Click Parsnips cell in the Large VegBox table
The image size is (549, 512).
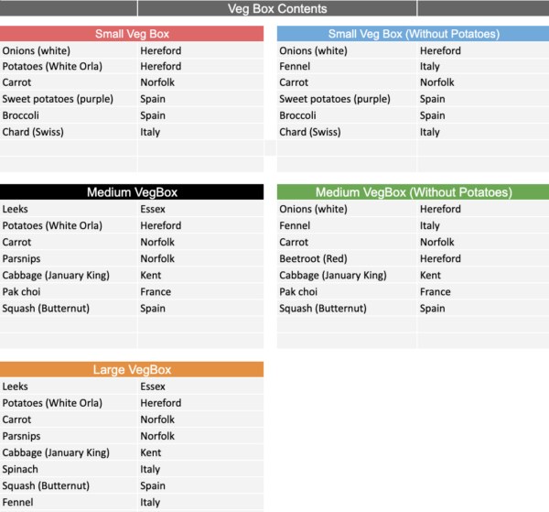[x=22, y=436]
